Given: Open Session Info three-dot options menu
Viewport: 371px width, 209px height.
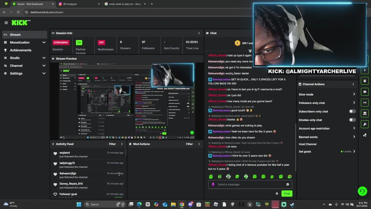Looking at the screenshot, I should (199, 33).
